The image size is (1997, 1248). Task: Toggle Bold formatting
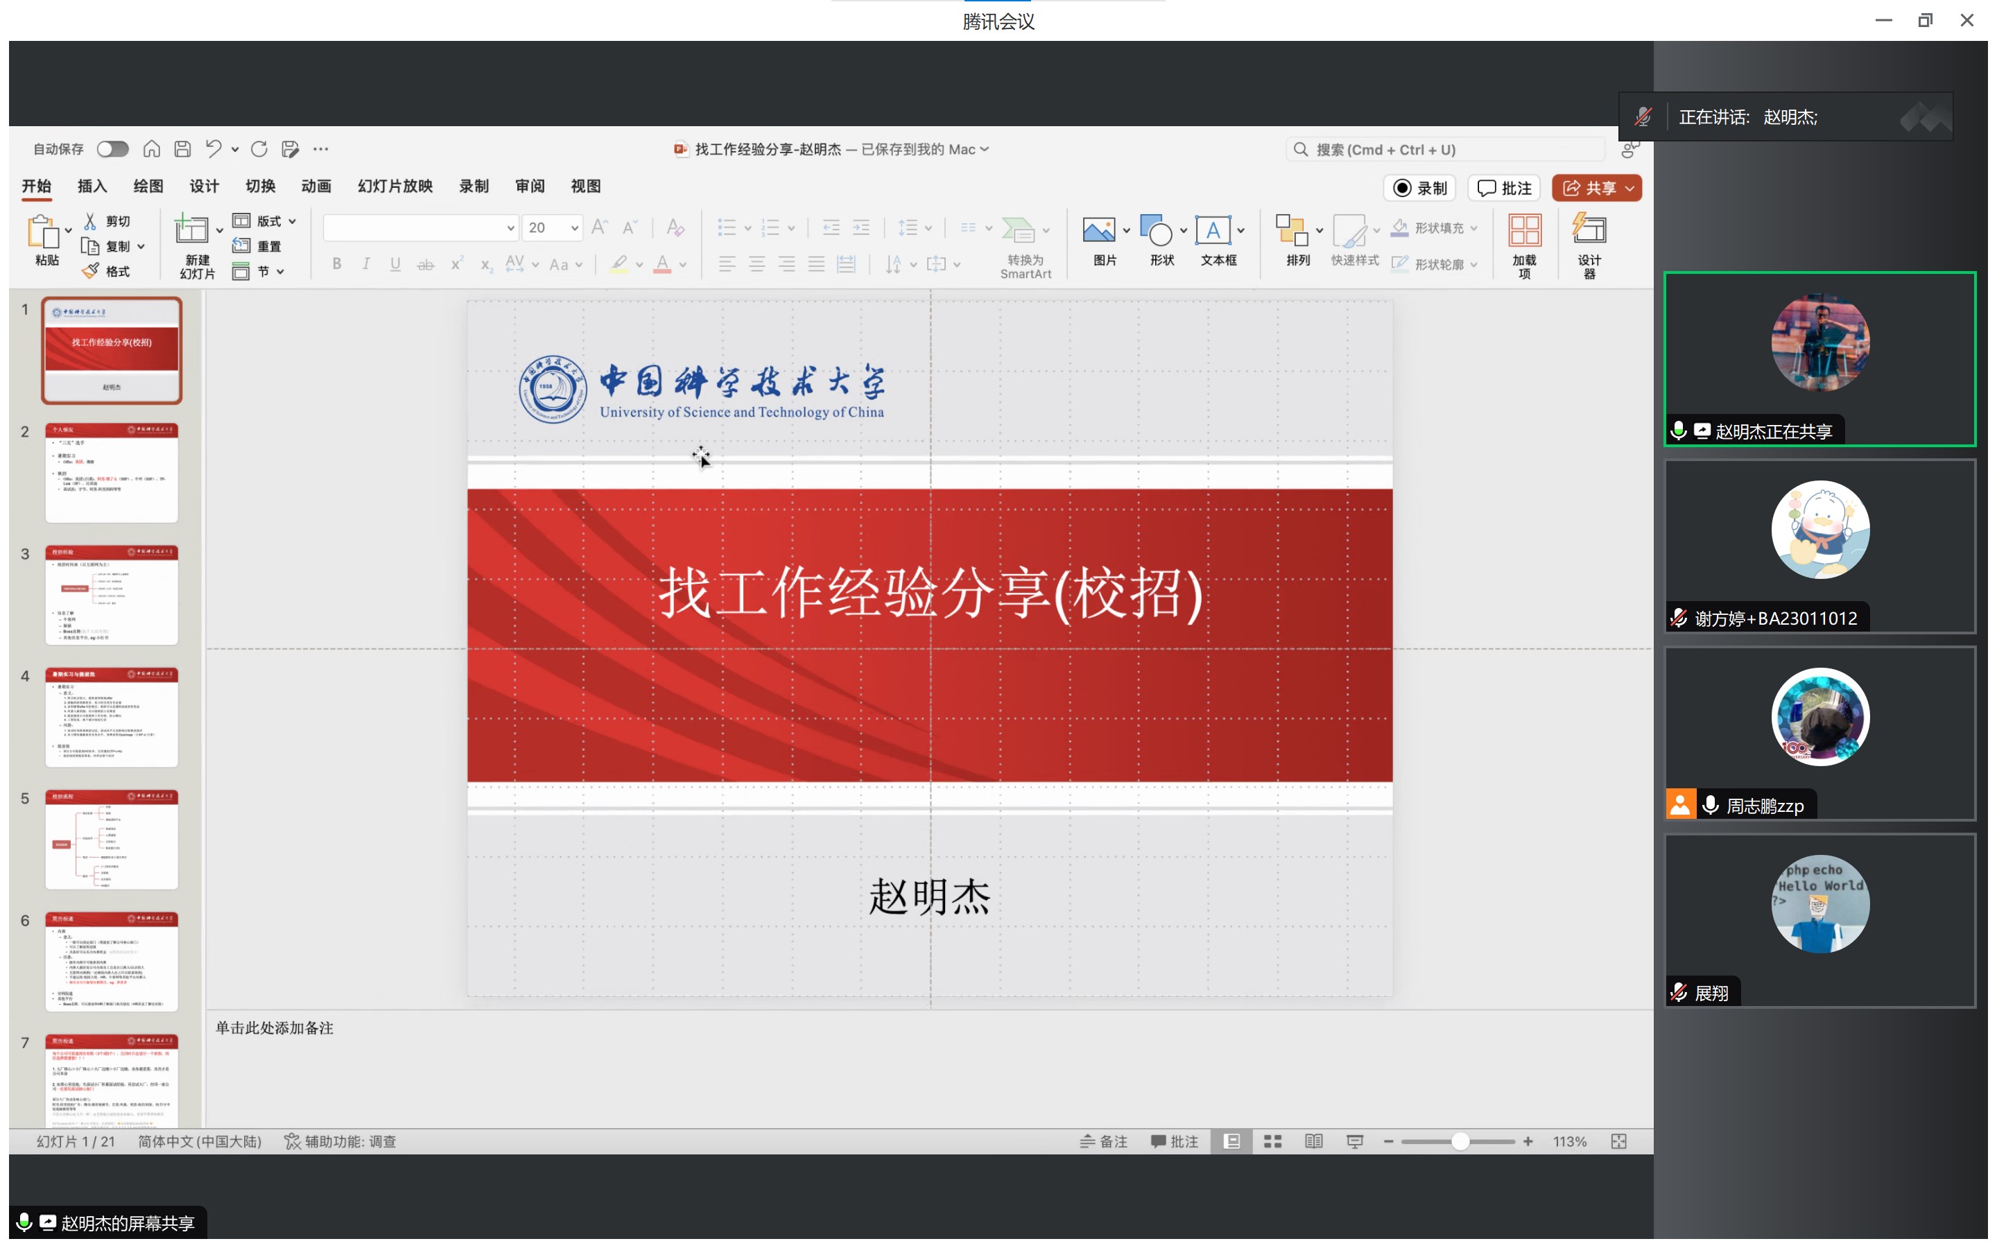[337, 263]
